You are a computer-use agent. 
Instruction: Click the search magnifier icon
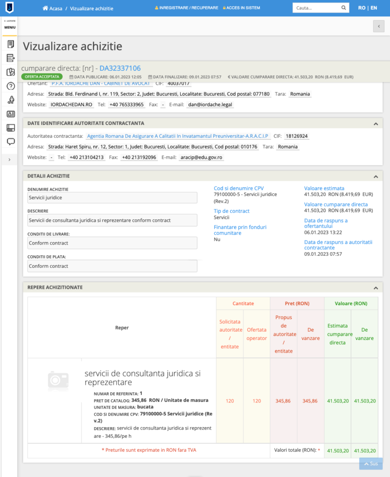(x=343, y=8)
